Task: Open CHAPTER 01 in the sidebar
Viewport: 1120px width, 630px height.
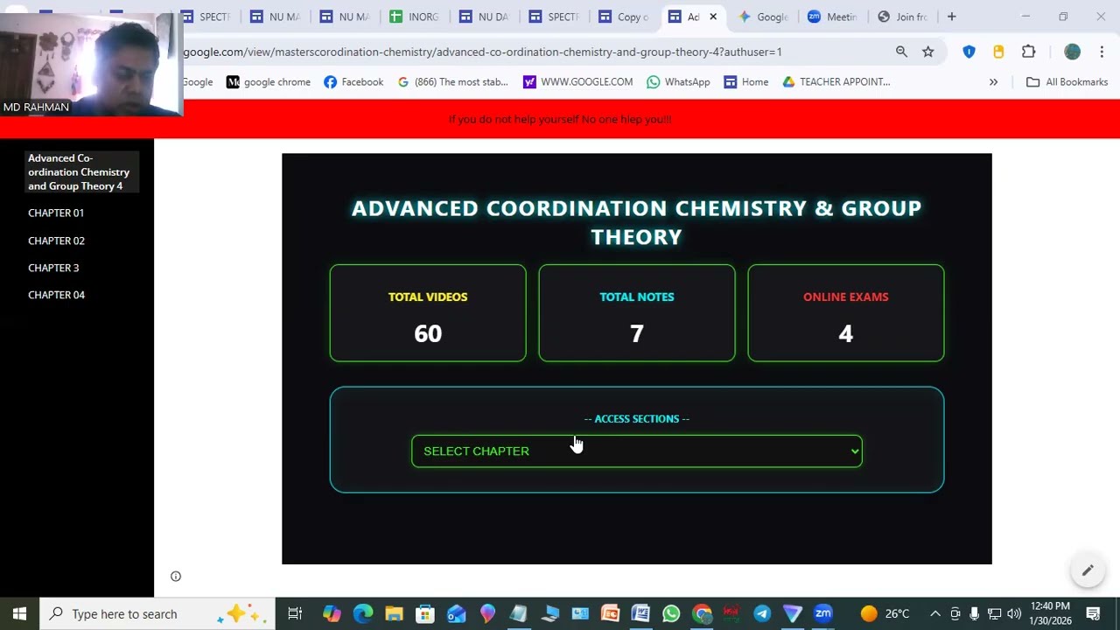Action: pos(56,213)
